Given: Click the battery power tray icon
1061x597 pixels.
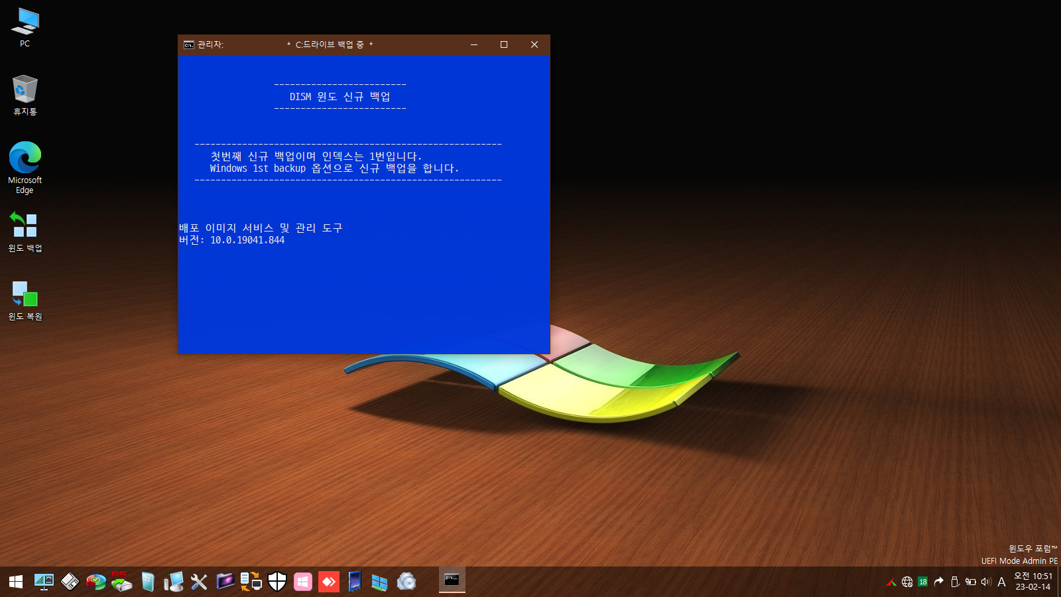Looking at the screenshot, I should point(971,582).
